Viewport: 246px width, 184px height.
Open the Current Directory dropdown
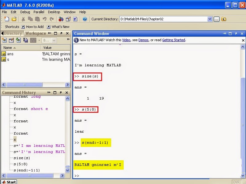[x=210, y=19]
